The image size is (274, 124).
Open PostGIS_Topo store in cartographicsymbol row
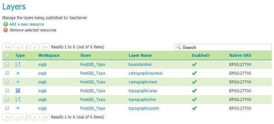click(x=93, y=73)
